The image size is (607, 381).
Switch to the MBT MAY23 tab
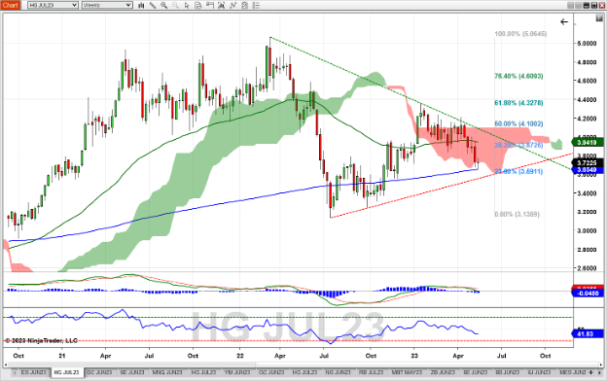tap(407, 372)
